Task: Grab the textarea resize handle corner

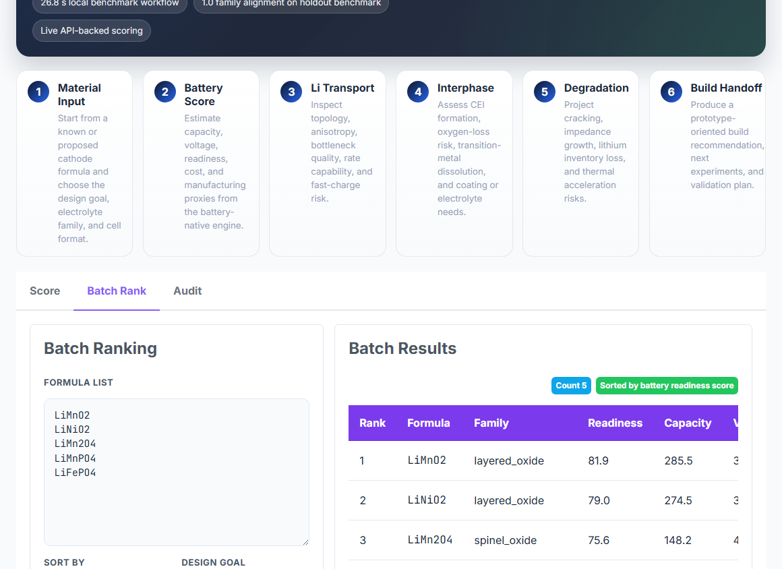Action: click(x=305, y=542)
